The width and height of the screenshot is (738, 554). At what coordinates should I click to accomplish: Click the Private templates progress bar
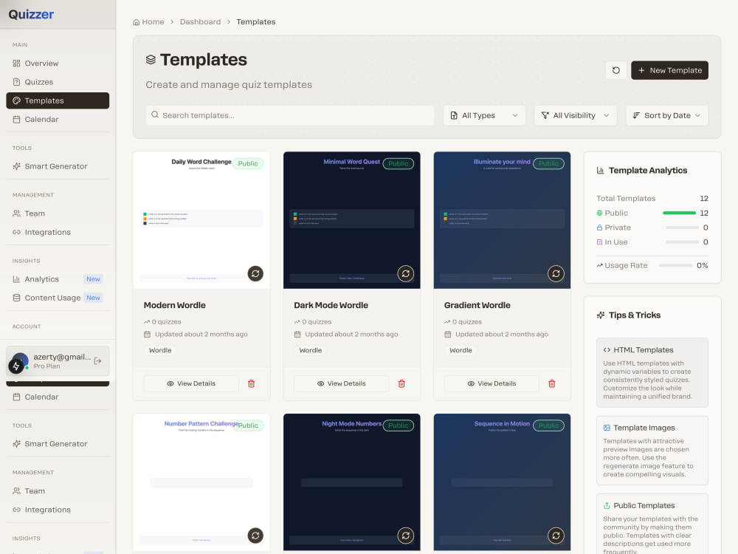[x=682, y=228]
